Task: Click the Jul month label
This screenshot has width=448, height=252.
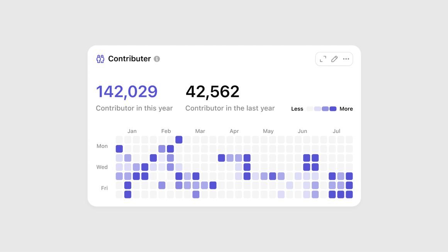Action: tap(336, 131)
